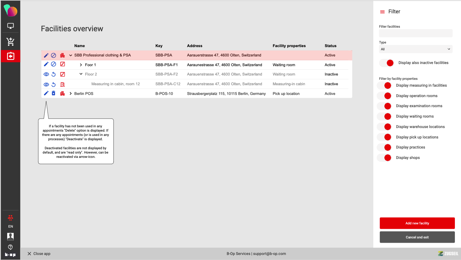Turn off Display shops toggle
The height and width of the screenshot is (260, 461).
coord(384,158)
